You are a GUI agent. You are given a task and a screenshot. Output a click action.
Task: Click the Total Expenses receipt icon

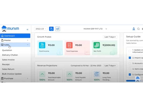tap(69, 45)
